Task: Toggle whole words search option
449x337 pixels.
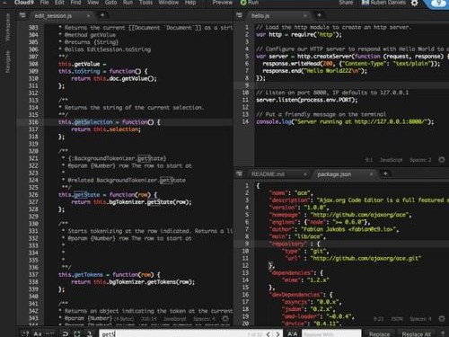Action: (x=49, y=333)
